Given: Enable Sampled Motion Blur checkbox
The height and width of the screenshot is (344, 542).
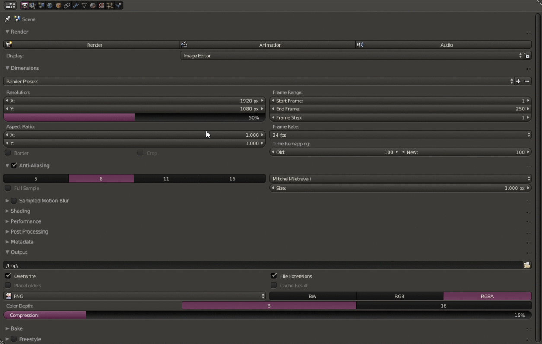Looking at the screenshot, I should click(x=14, y=201).
